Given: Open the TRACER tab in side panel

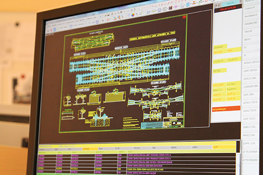Looking at the screenshot, I should pos(230,3).
